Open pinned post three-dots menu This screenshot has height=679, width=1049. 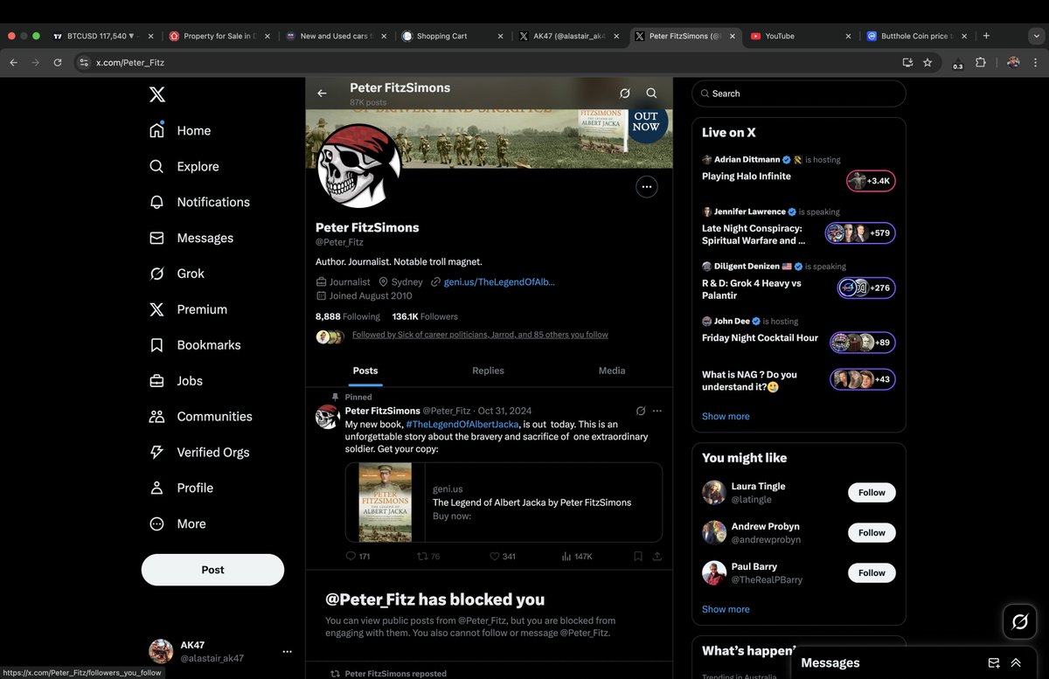(x=657, y=411)
